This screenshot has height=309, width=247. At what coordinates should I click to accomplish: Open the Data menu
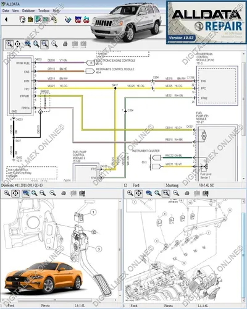click(x=6, y=11)
